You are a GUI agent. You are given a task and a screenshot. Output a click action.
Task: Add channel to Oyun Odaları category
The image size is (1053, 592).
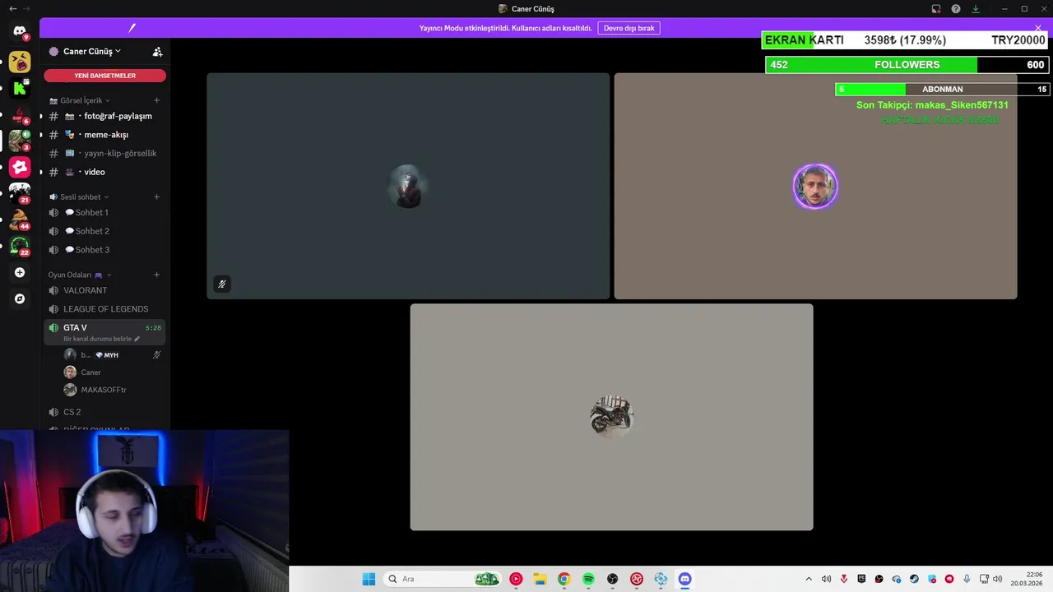click(156, 275)
